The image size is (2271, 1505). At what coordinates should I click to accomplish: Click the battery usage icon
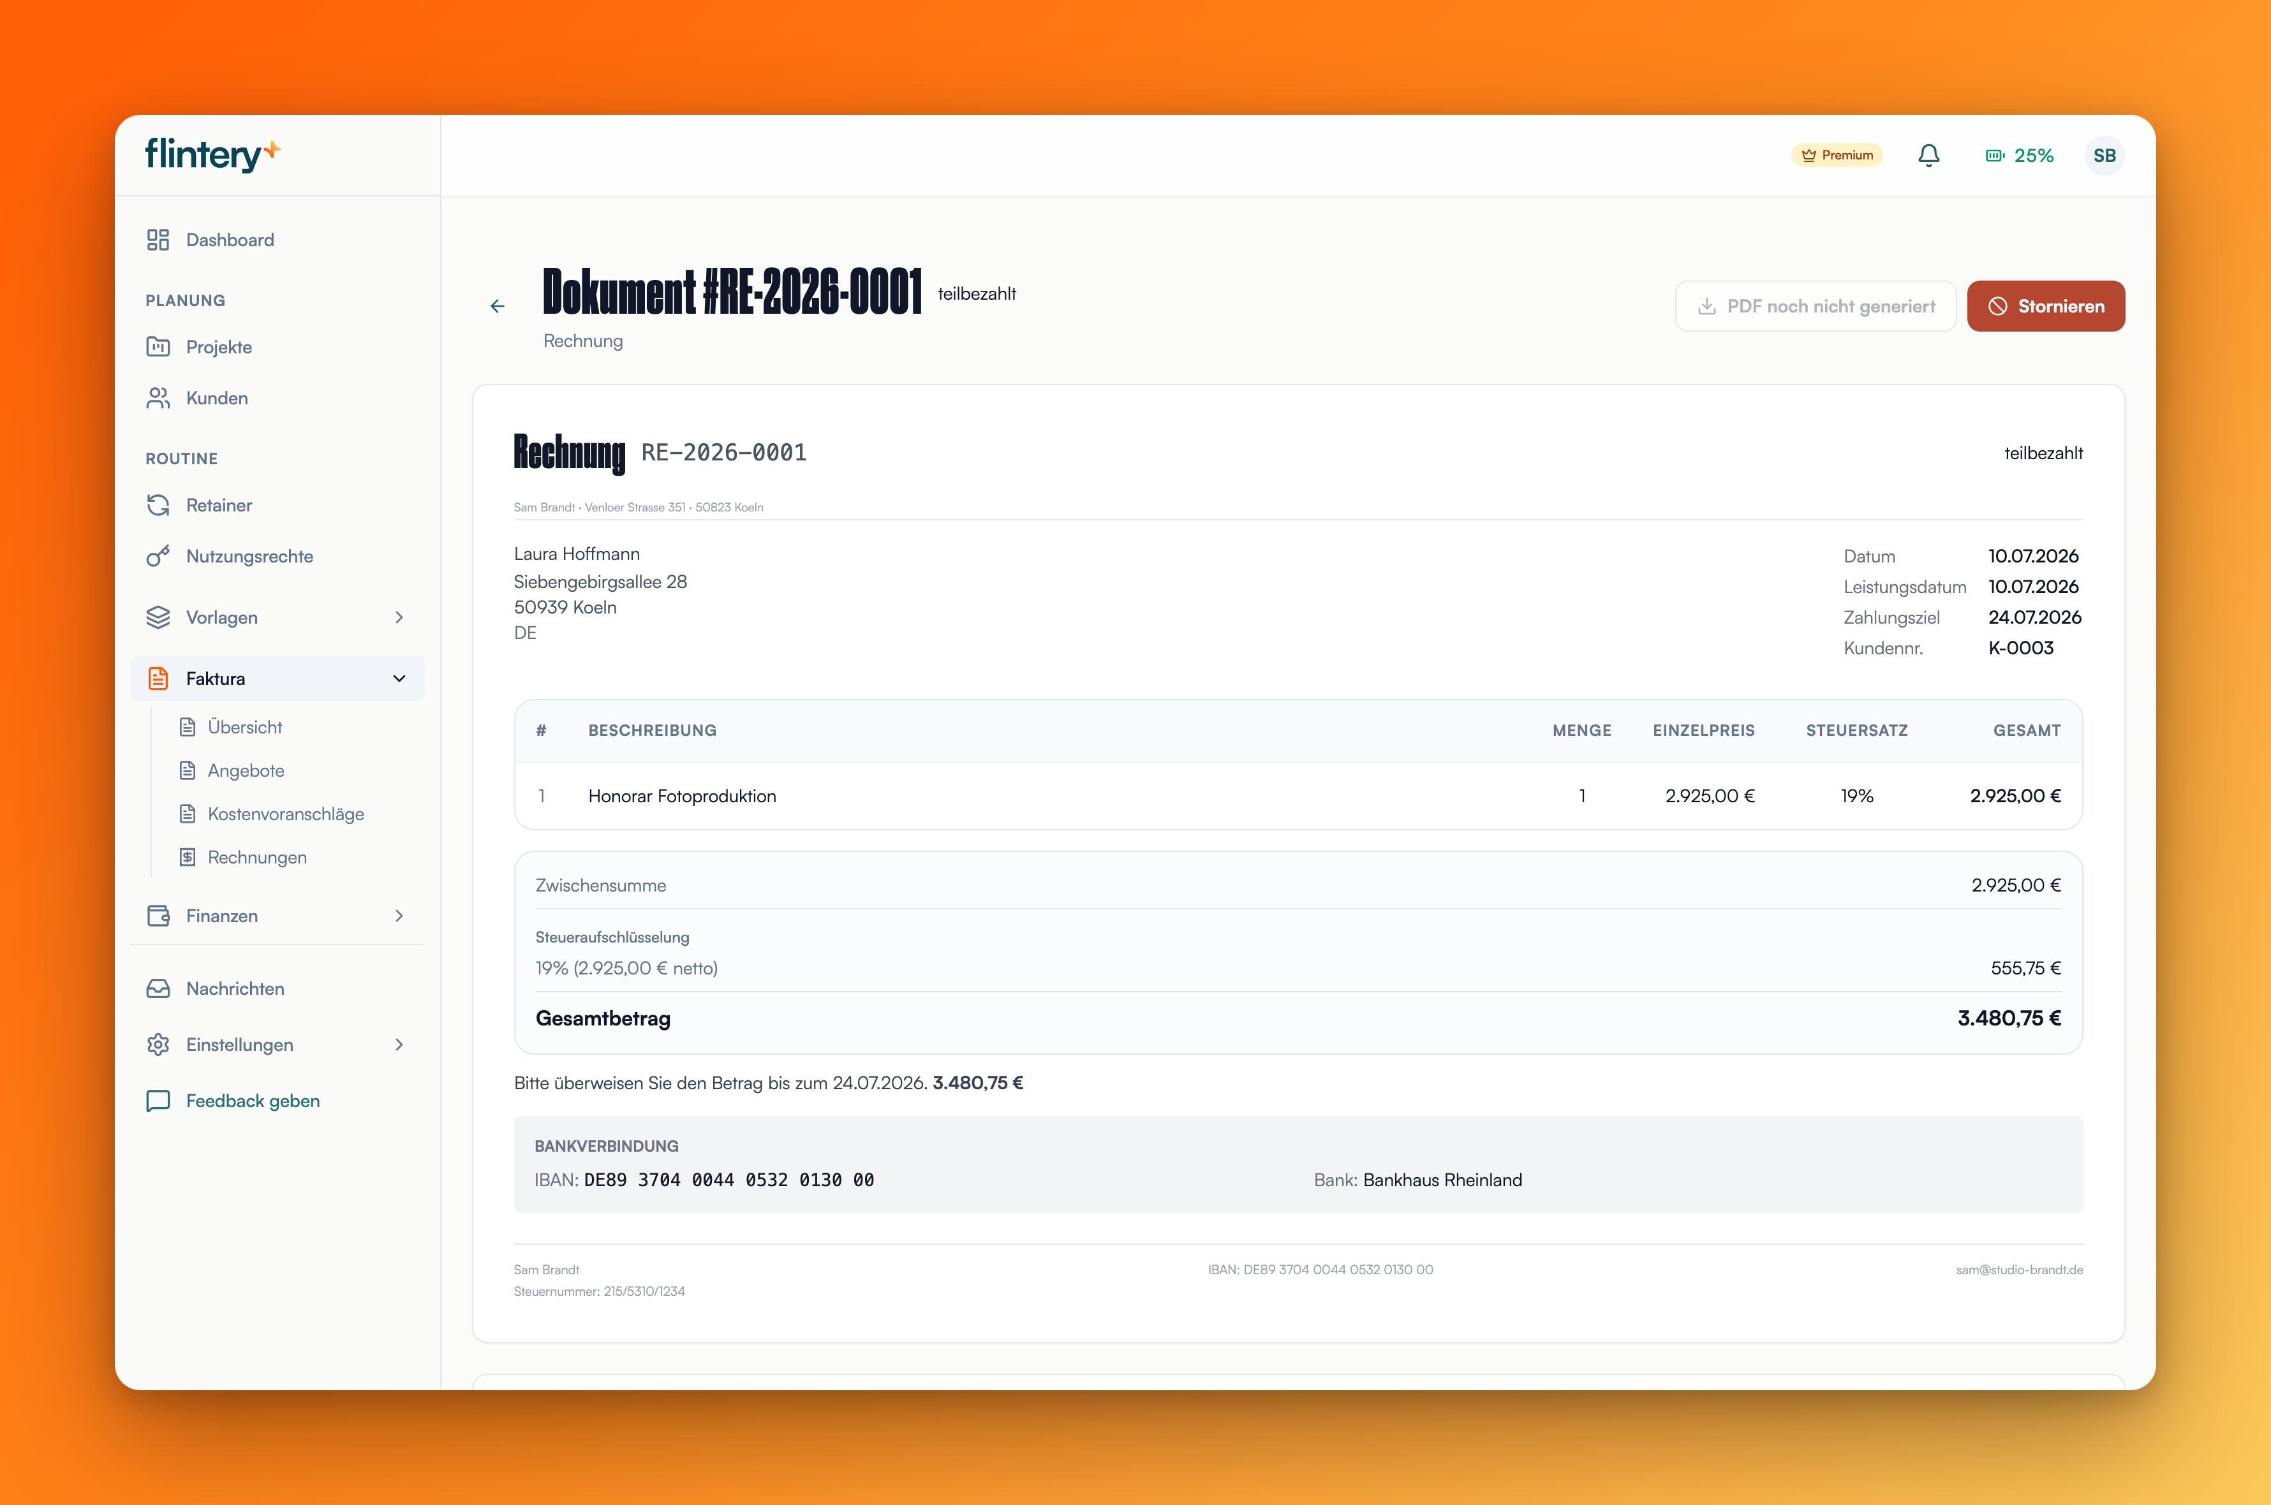1995,156
